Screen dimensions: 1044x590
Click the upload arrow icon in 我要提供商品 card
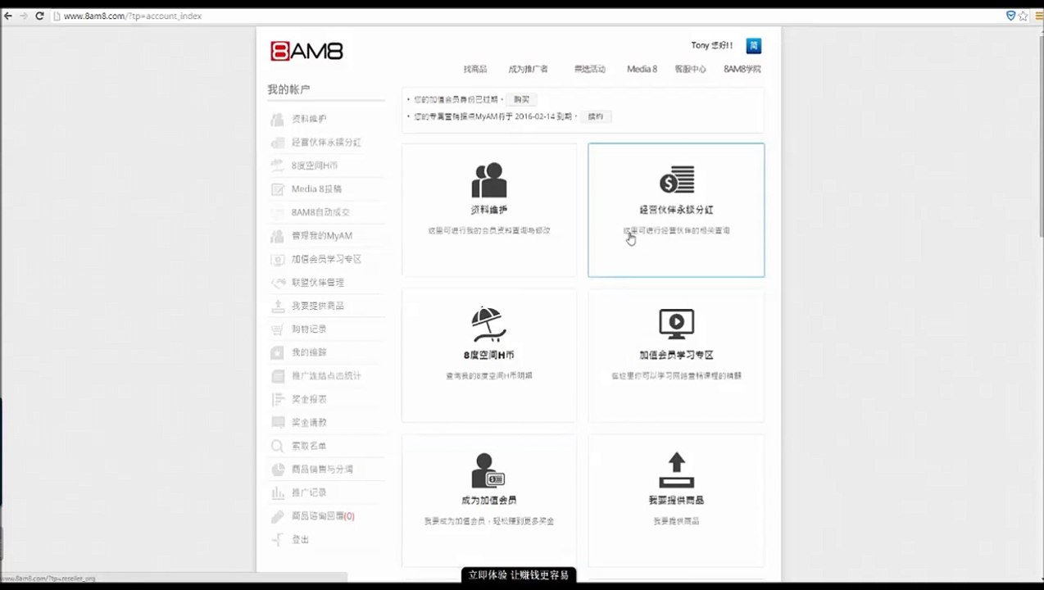click(677, 470)
